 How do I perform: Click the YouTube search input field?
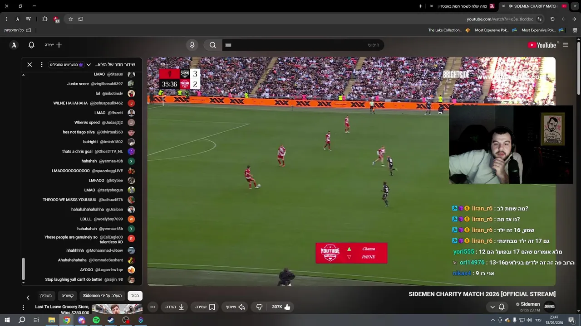pyautogui.click(x=303, y=45)
